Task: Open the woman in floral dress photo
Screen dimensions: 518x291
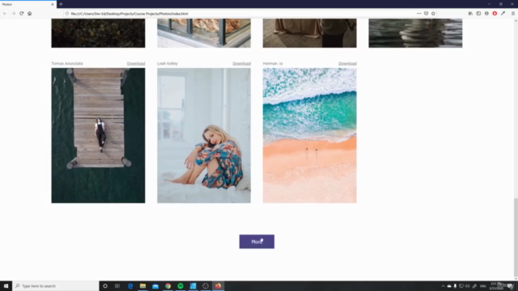Action: pyautogui.click(x=204, y=135)
